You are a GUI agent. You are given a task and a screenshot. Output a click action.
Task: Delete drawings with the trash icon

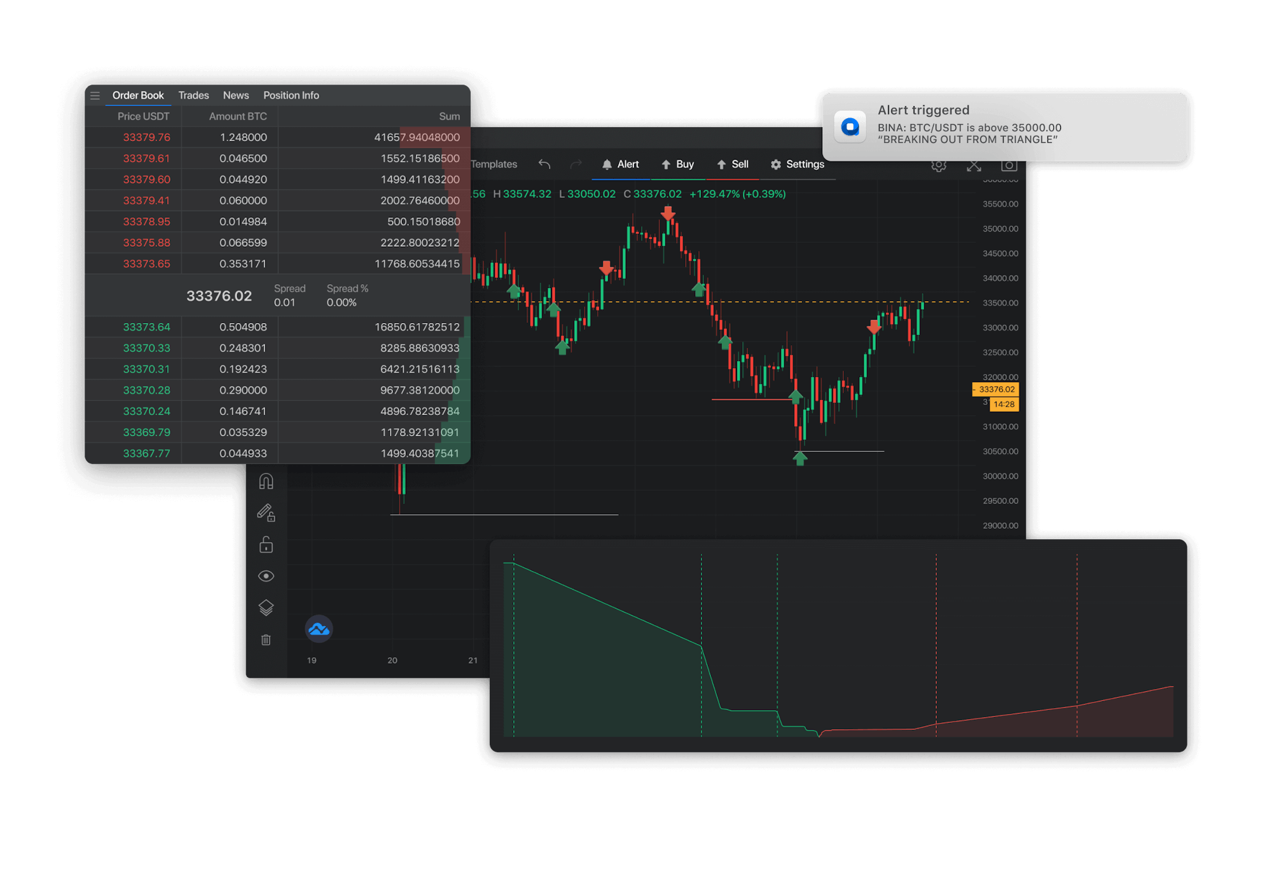coord(266,640)
